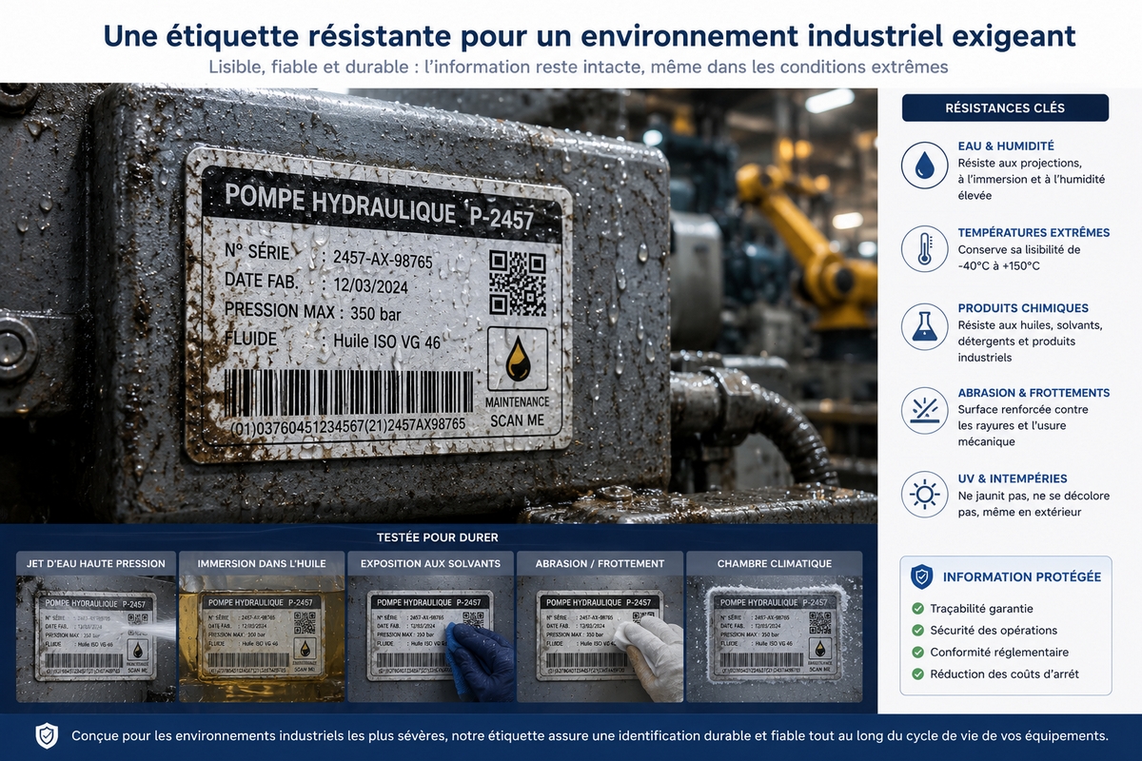Click the Information protégée heading
The width and height of the screenshot is (1142, 761).
(1022, 576)
